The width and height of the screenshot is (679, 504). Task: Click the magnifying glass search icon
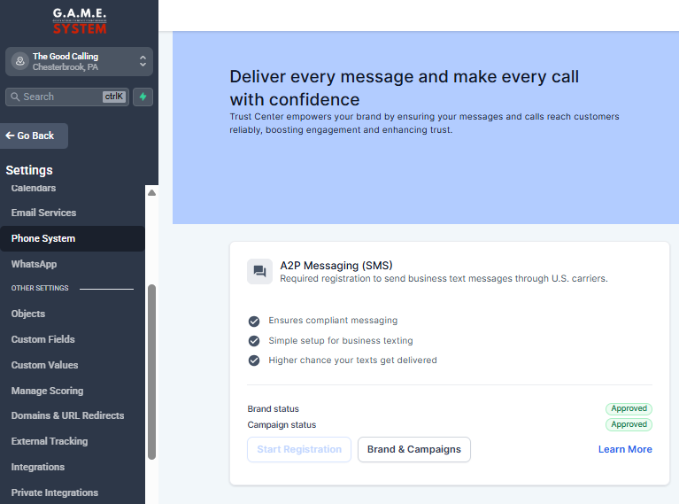pyautogui.click(x=15, y=97)
